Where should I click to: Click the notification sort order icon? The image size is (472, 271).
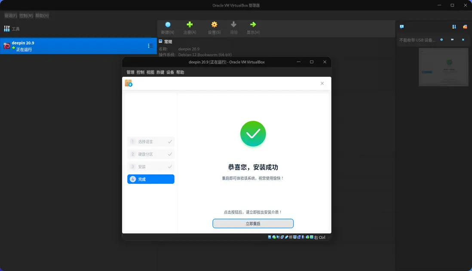[454, 27]
